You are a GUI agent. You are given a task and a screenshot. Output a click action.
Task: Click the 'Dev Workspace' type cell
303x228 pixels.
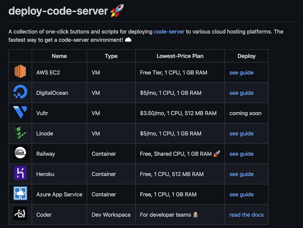pyautogui.click(x=111, y=215)
